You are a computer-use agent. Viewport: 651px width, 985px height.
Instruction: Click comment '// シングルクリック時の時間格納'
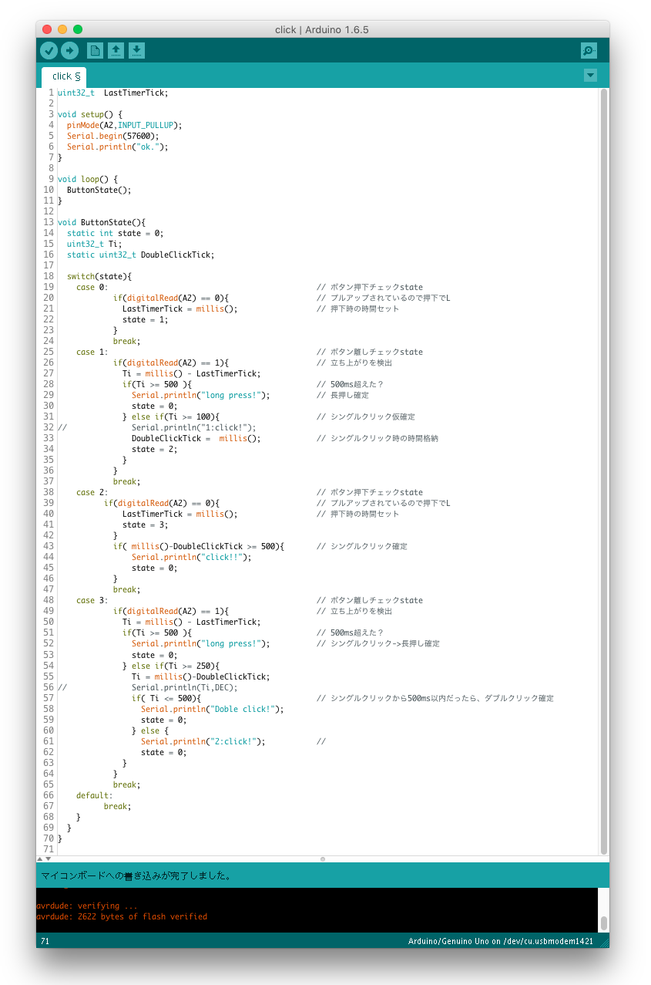coord(378,438)
